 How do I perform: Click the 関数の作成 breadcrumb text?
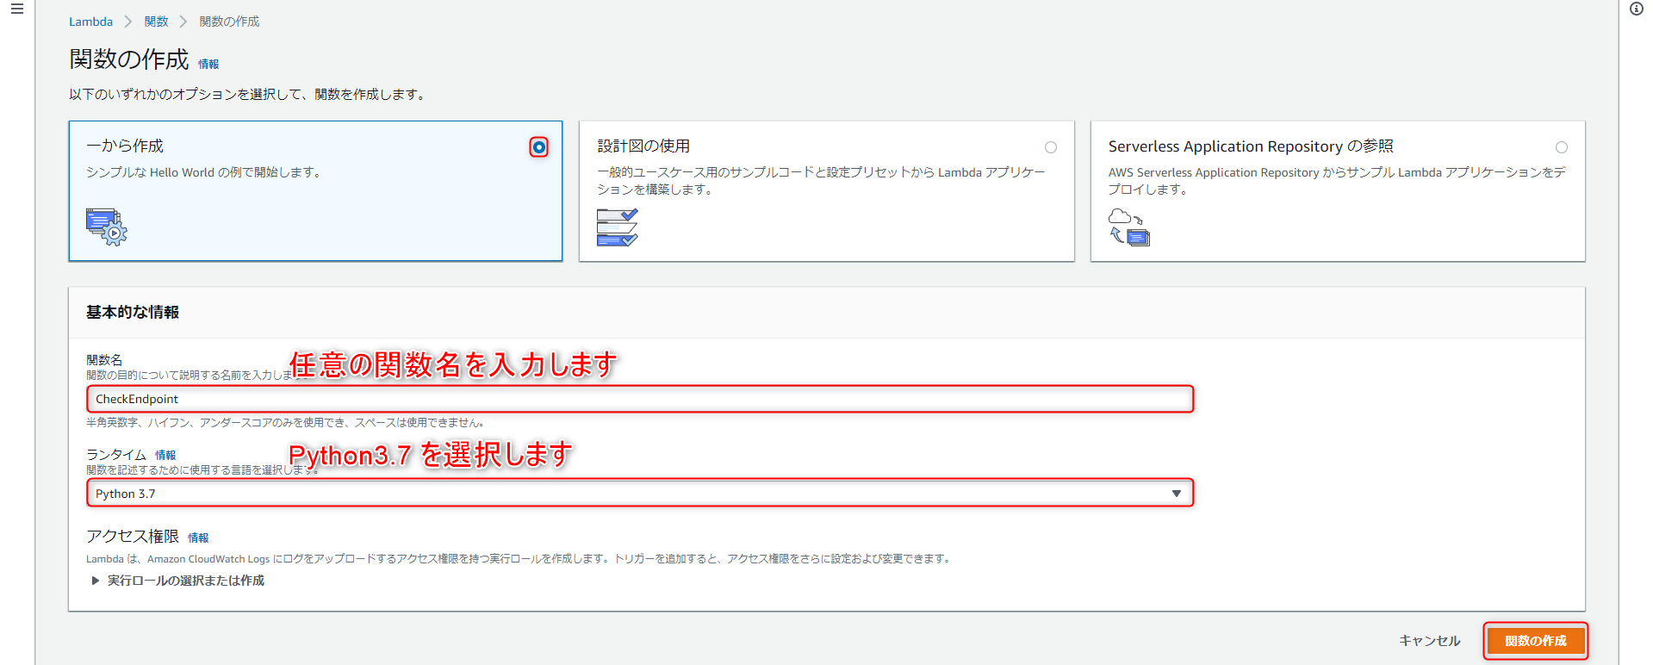229,22
